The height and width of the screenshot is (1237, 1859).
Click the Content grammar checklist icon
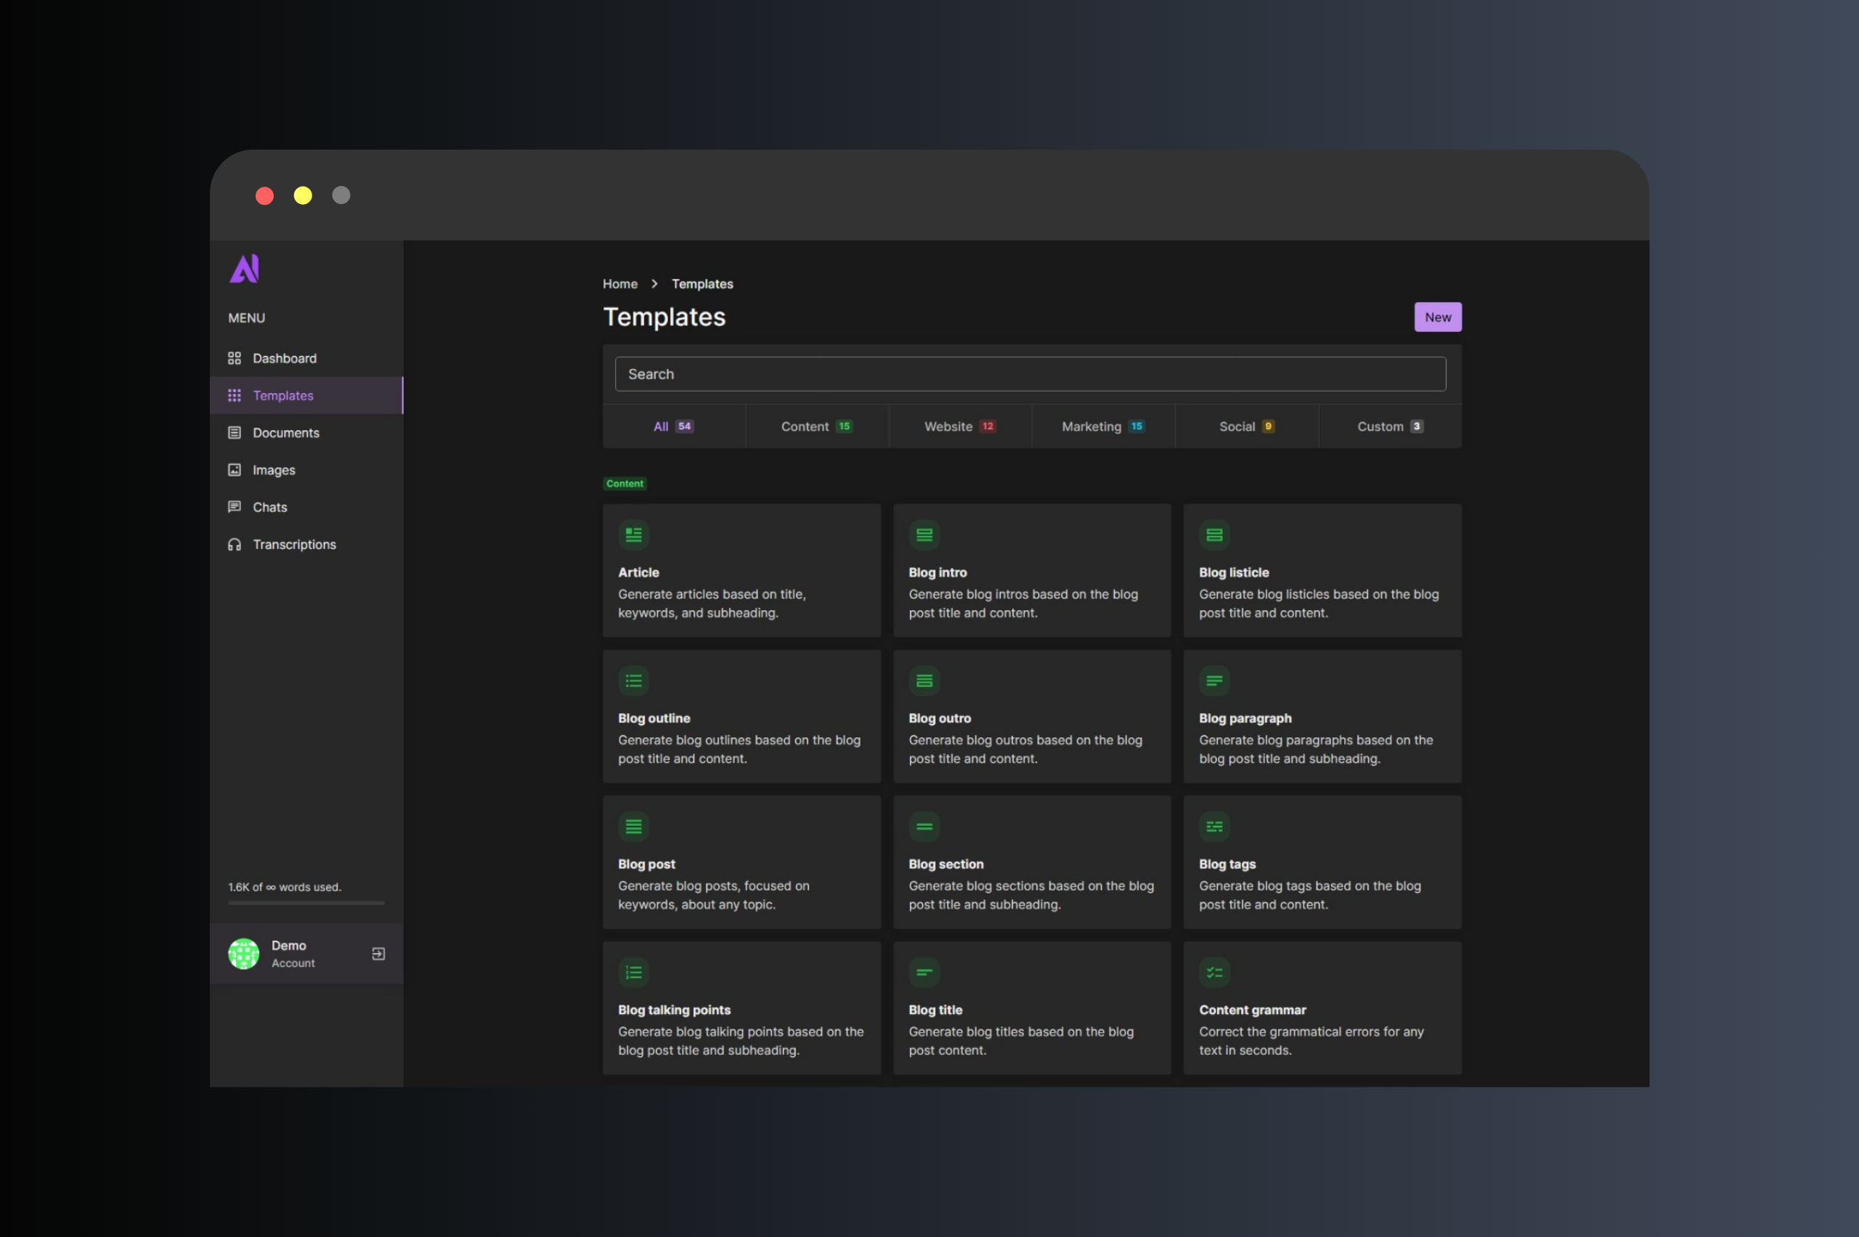coord(1214,973)
